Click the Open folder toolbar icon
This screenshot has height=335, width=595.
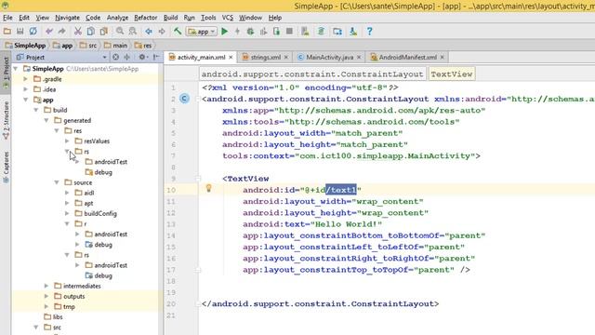point(7,32)
